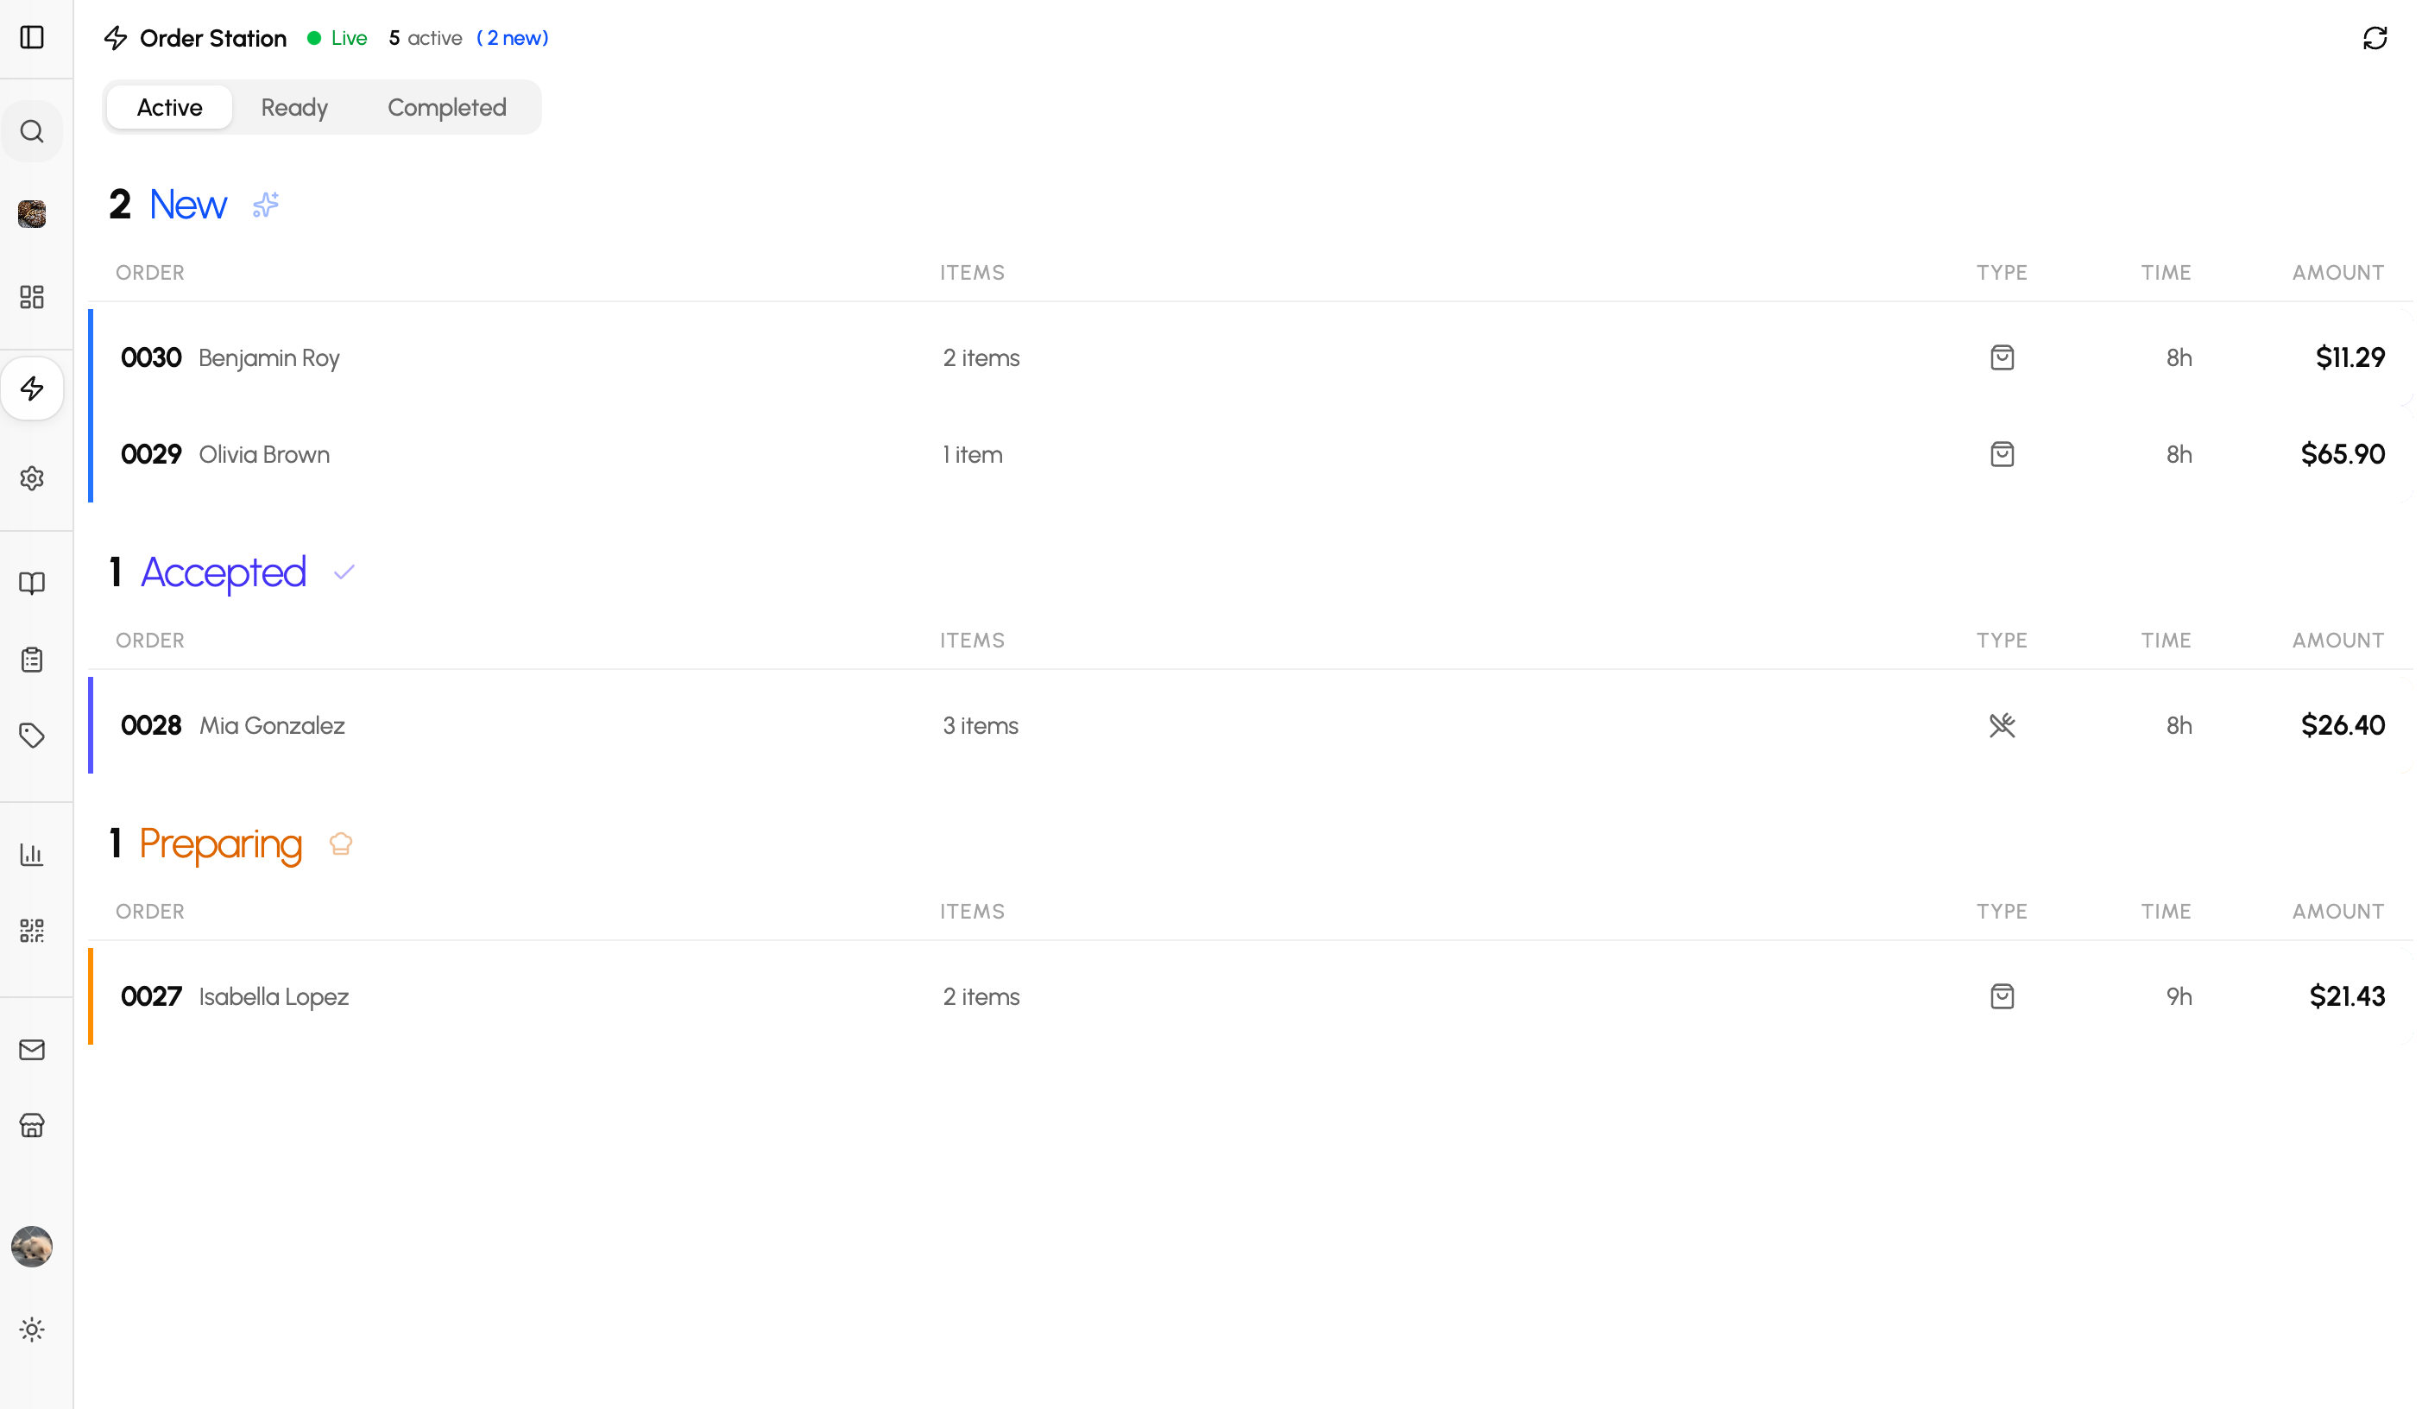This screenshot has width=2422, height=1409.
Task: Toggle the sidebar panel icon
Action: [x=32, y=37]
